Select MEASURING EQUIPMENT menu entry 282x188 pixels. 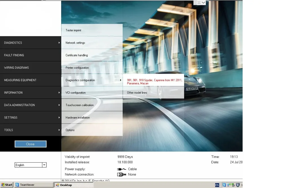point(30,80)
